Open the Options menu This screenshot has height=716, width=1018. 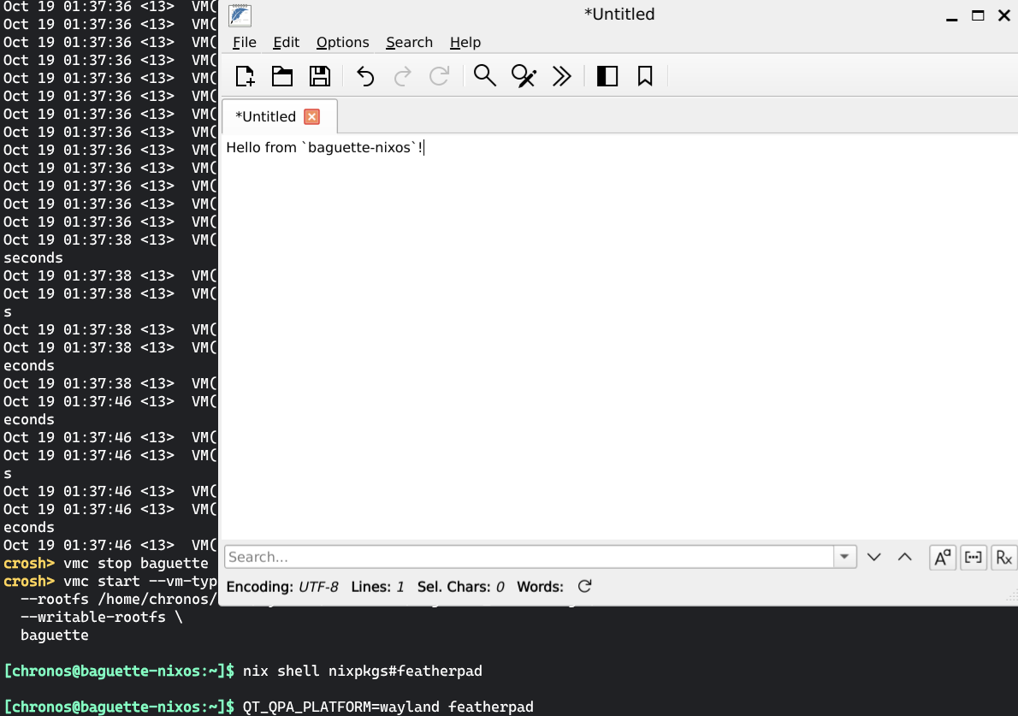(342, 42)
